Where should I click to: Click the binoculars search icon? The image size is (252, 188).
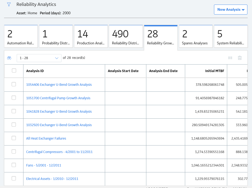coord(9,58)
